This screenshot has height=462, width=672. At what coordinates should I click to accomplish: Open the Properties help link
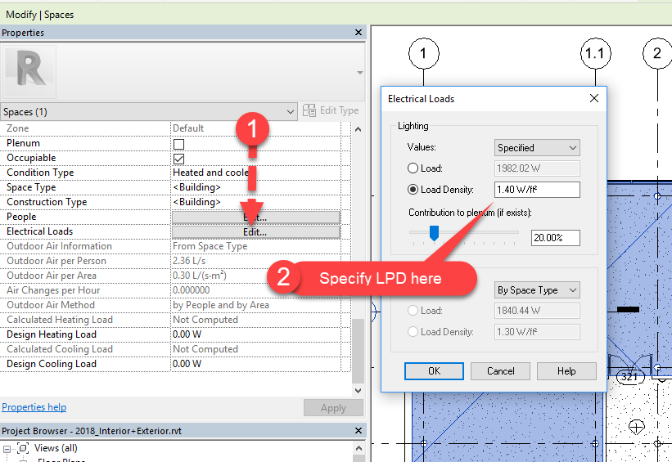point(34,407)
